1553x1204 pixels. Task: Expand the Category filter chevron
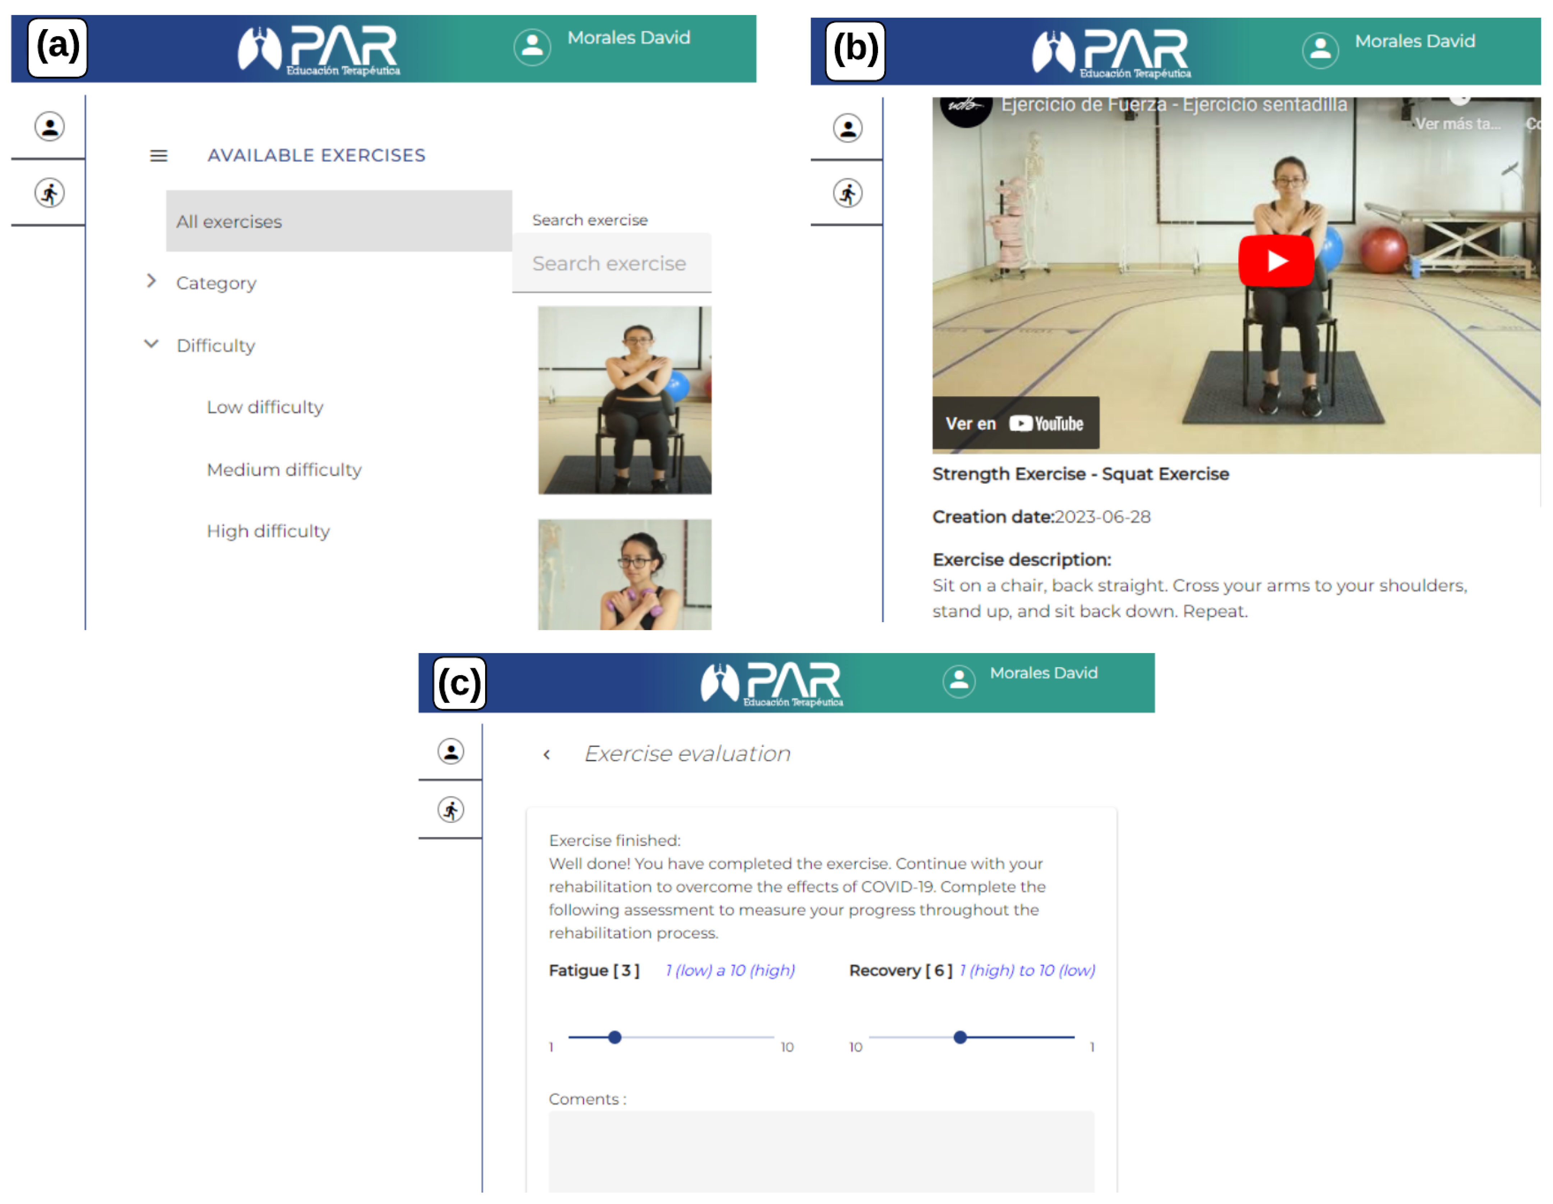151,282
